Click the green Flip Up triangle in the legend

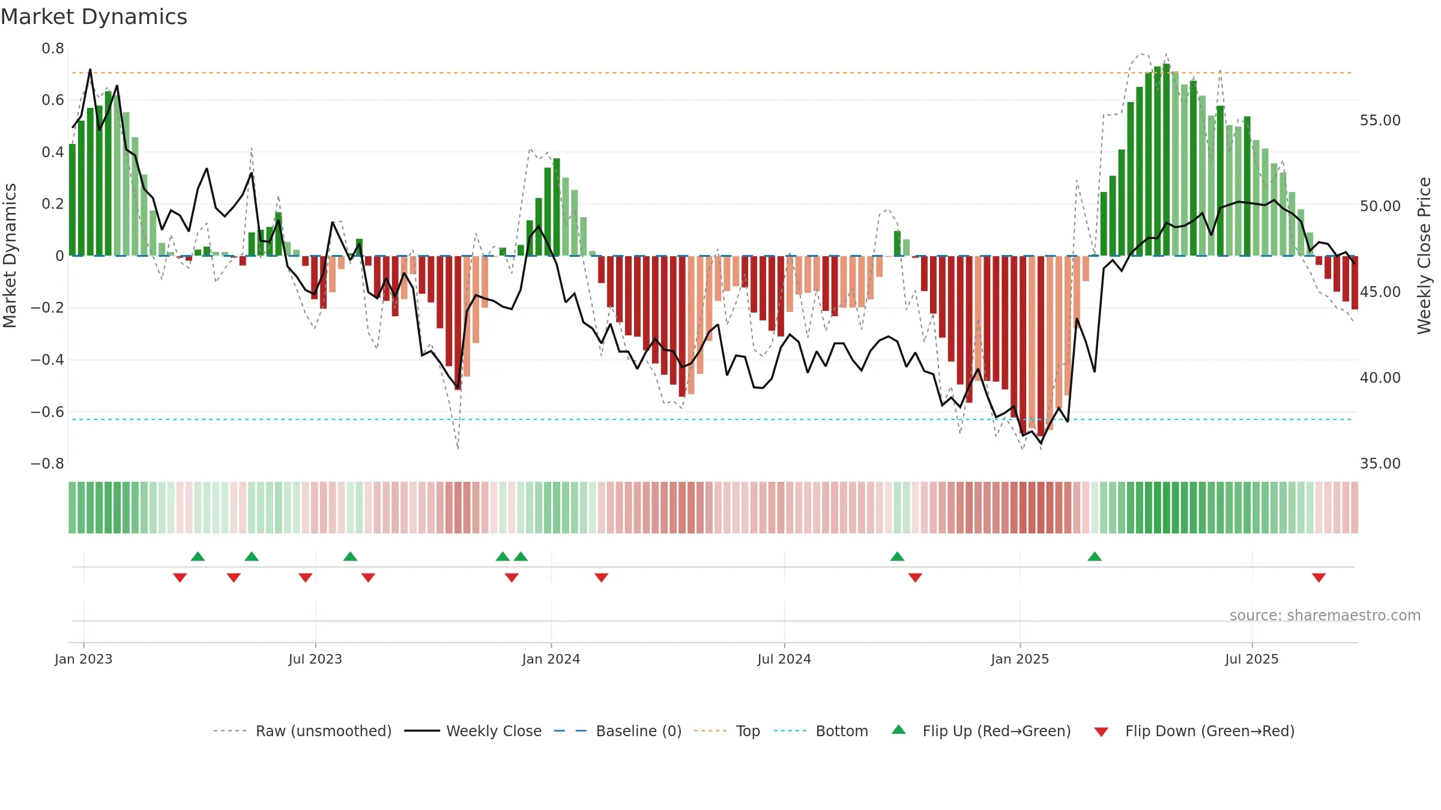pyautogui.click(x=899, y=730)
